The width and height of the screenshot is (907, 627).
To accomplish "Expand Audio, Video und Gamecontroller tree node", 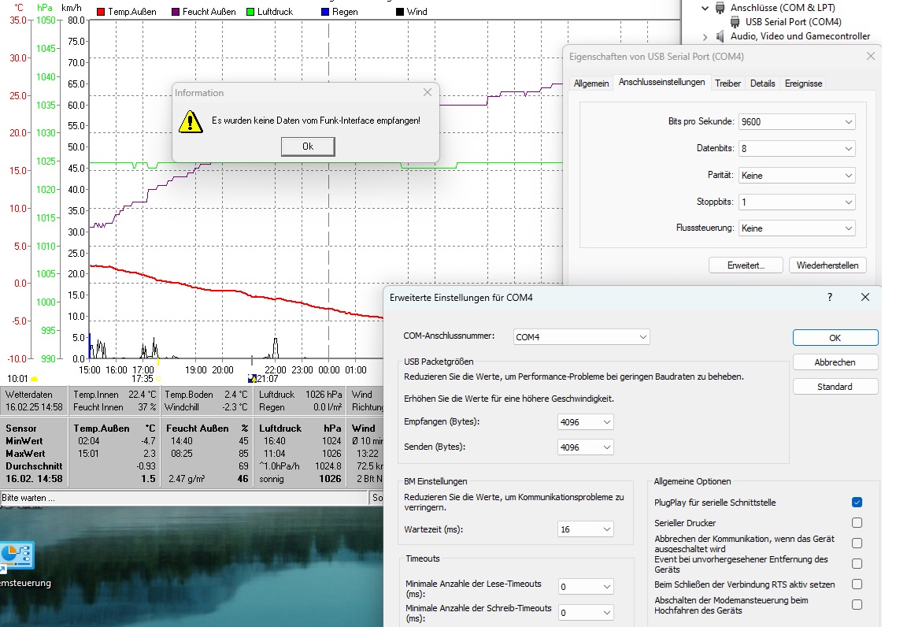I will coord(705,36).
